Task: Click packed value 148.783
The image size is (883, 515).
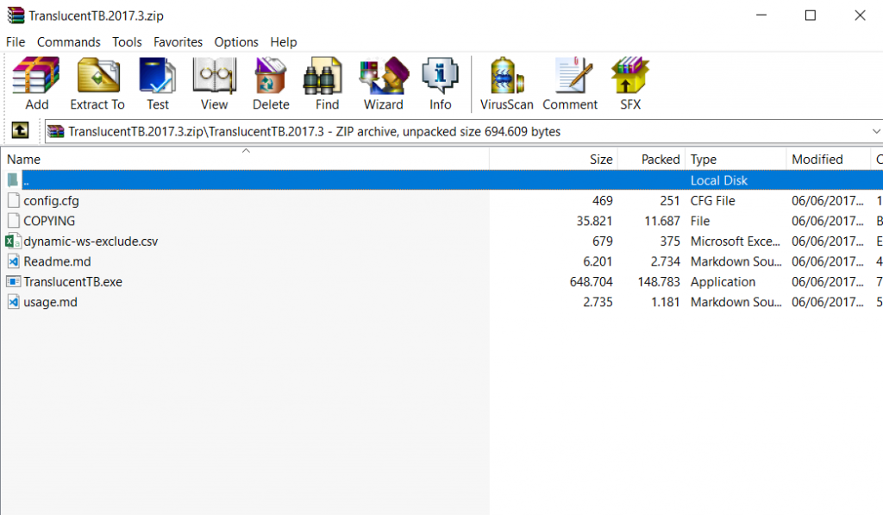Action: 658,282
